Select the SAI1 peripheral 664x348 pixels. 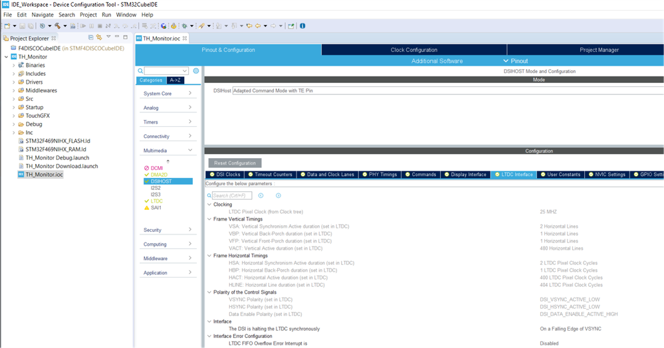point(156,208)
